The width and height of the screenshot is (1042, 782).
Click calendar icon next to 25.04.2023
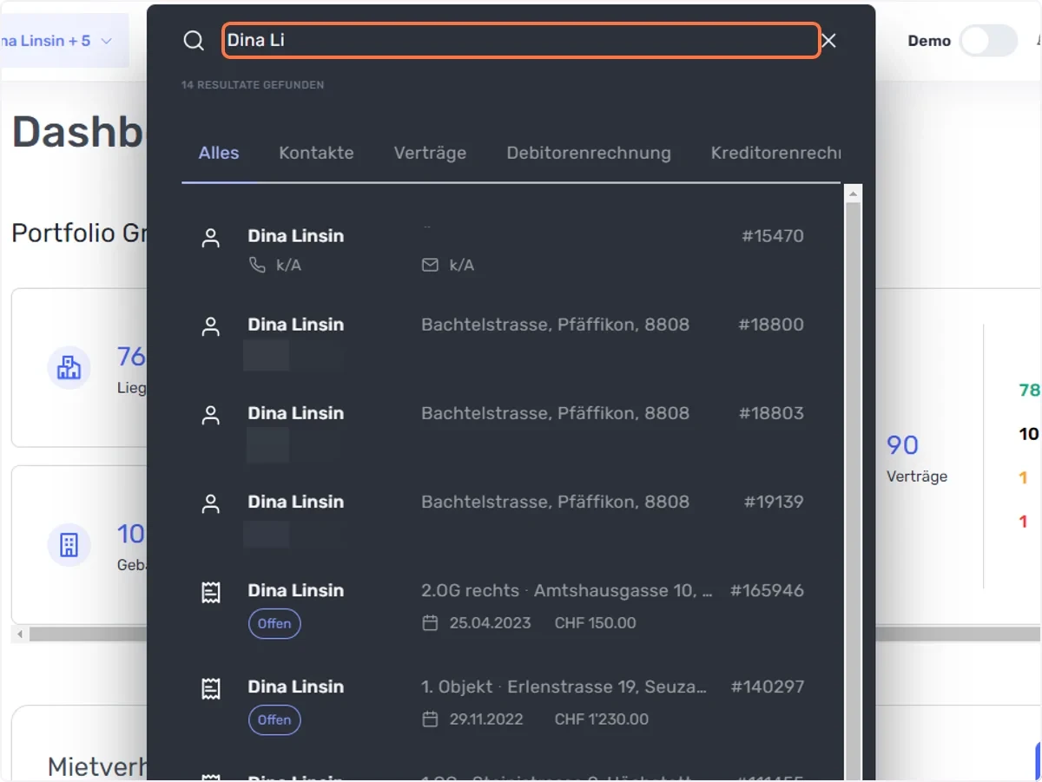click(430, 623)
